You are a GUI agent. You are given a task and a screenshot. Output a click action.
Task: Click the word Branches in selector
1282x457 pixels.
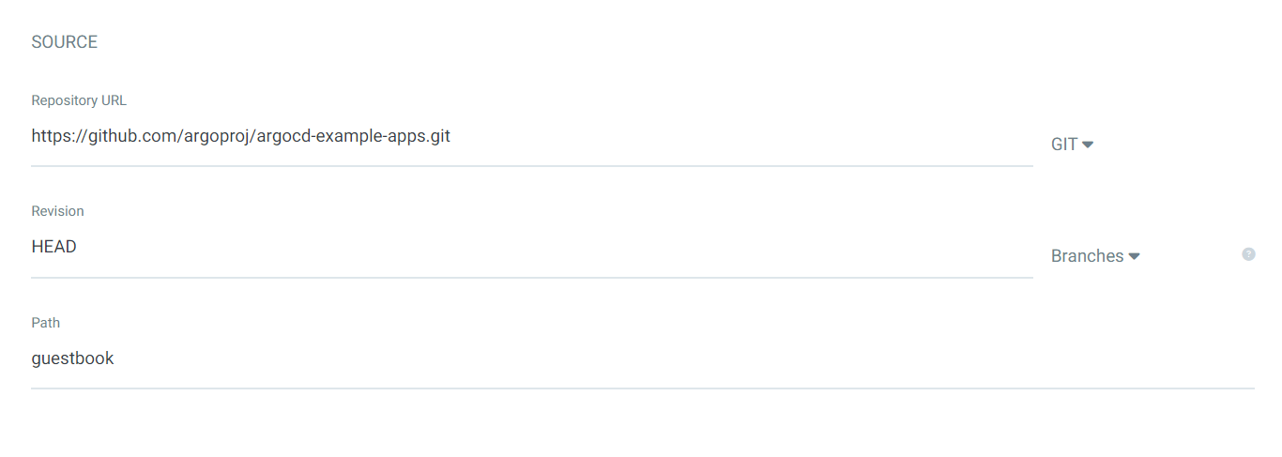[1087, 256]
